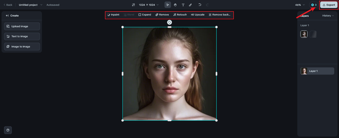Open the Inpaint tool
The width and height of the screenshot is (339, 138).
[x=113, y=15]
